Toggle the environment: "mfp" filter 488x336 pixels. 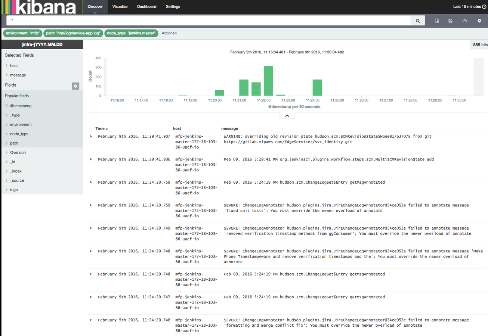pos(23,33)
